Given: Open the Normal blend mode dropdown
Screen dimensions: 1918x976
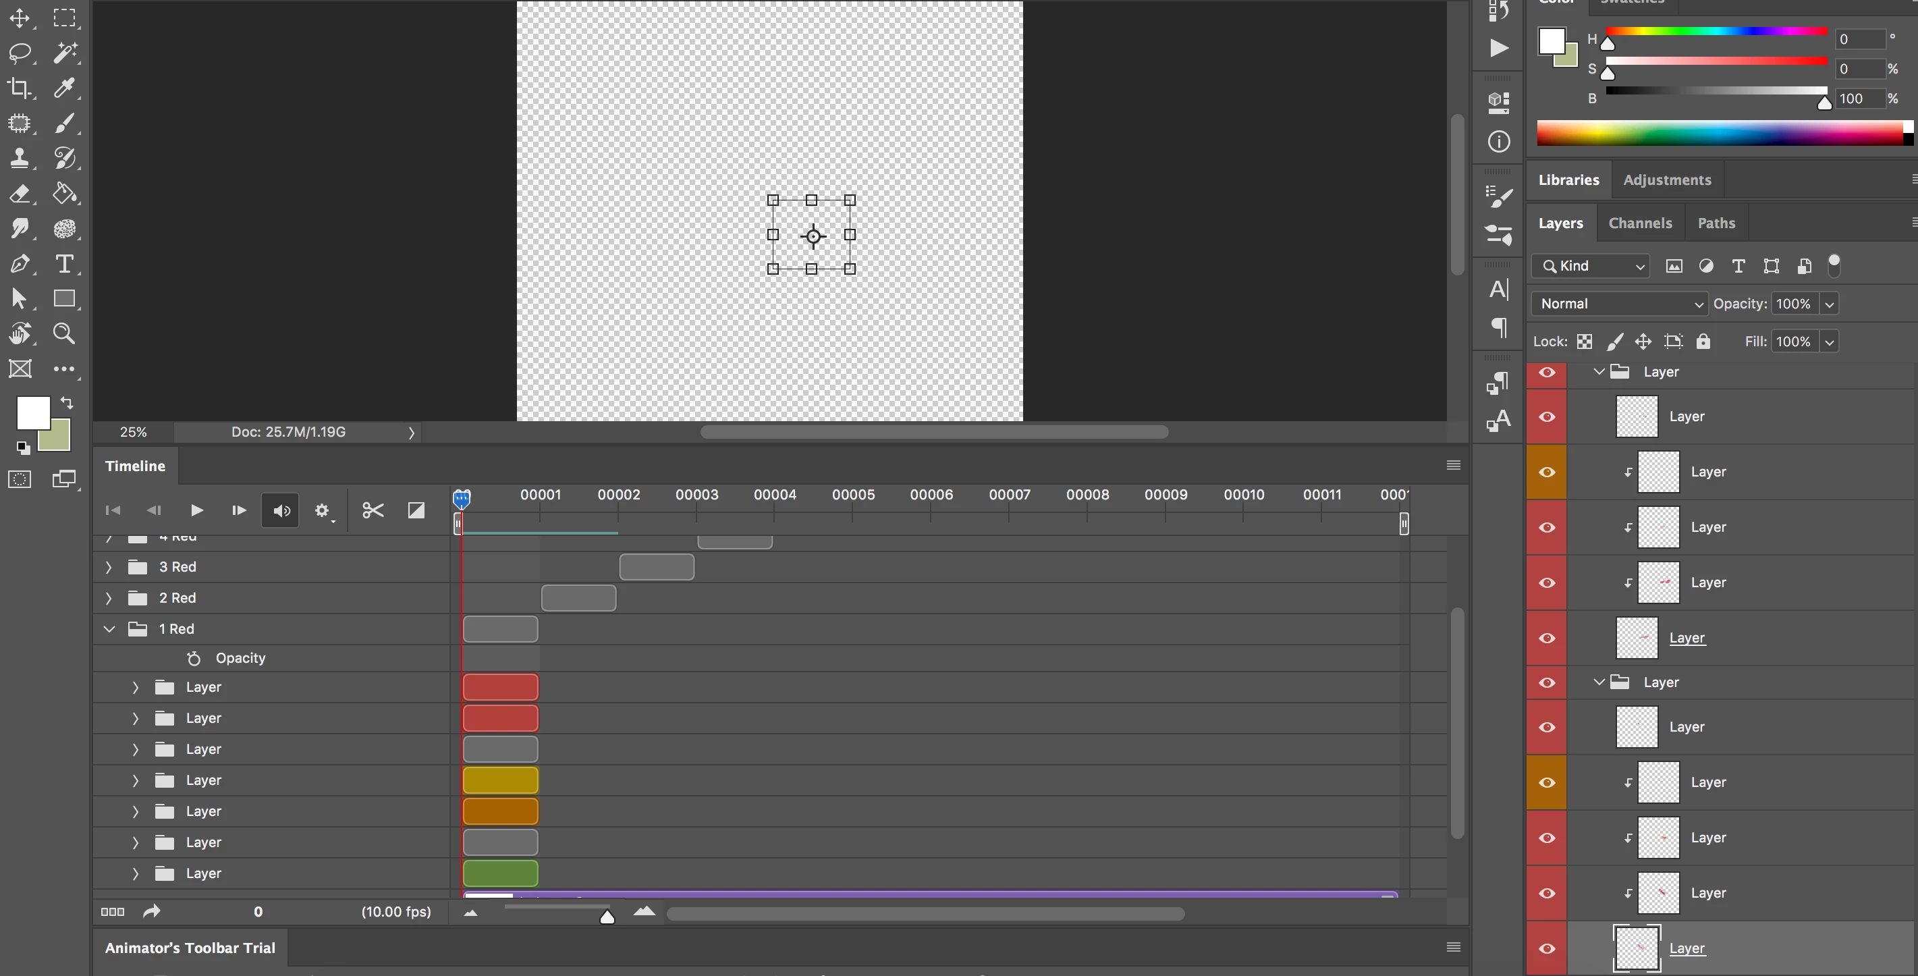Looking at the screenshot, I should point(1618,304).
